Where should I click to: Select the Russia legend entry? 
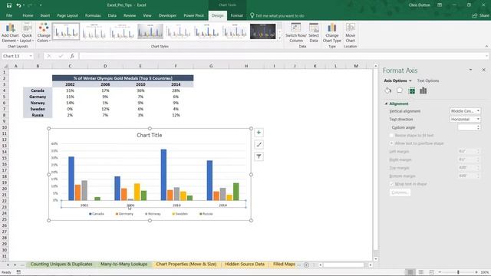[206, 214]
